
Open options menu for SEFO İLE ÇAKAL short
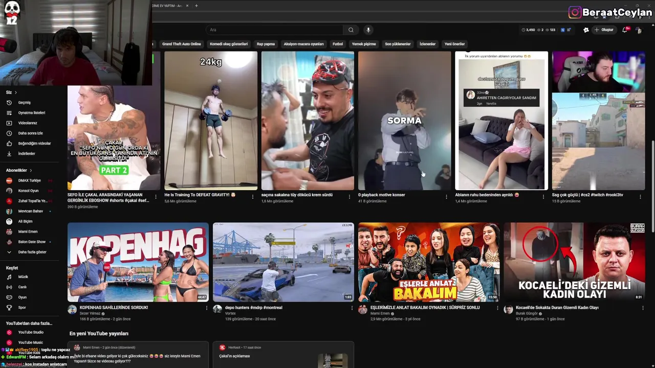156,197
